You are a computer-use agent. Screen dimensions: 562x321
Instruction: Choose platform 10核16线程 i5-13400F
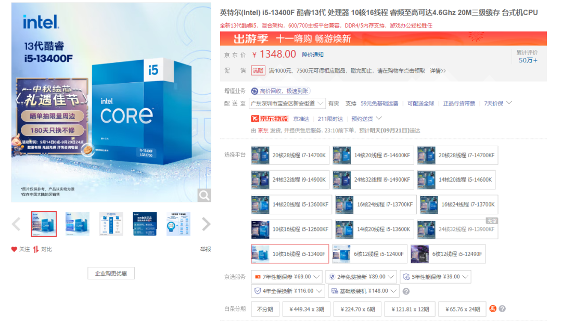(290, 254)
